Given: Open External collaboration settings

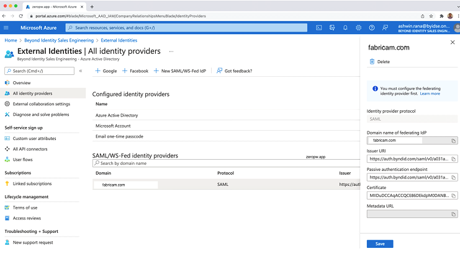Looking at the screenshot, I should [41, 104].
